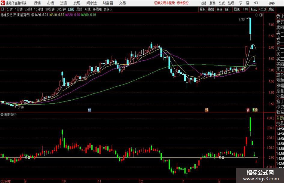Screen dimensions: 284x183
Task: Select the 日线 daily period
Action: (x=71, y=9)
